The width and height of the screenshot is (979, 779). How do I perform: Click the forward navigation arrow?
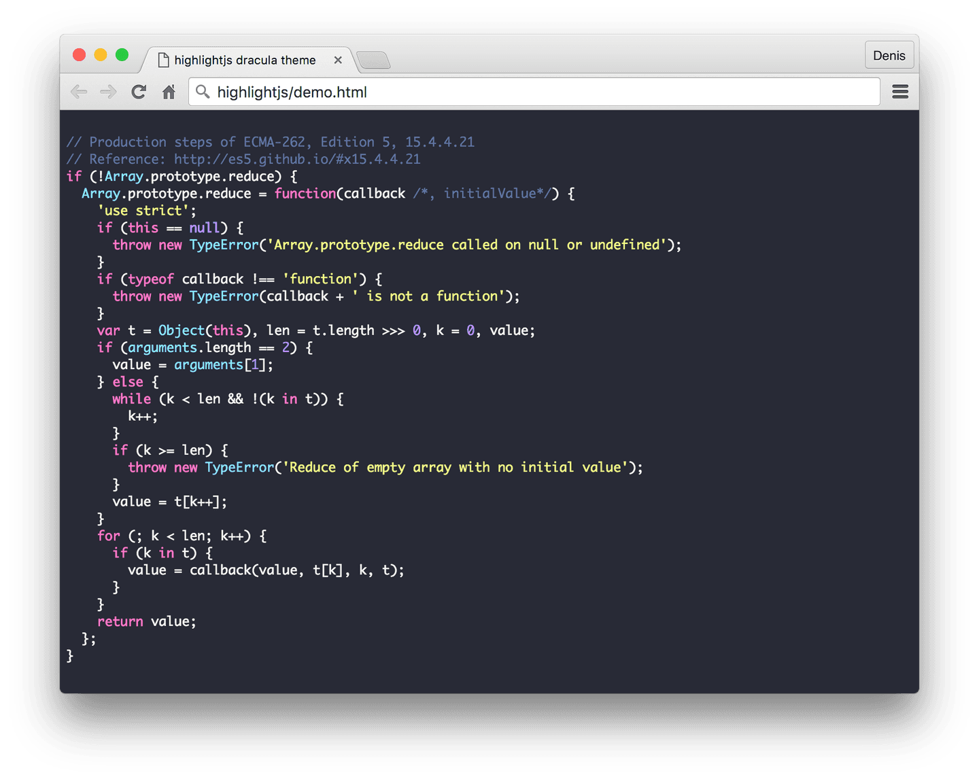(x=108, y=92)
